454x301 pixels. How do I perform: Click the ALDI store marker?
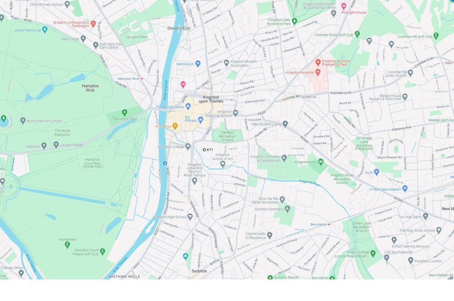tap(376, 172)
